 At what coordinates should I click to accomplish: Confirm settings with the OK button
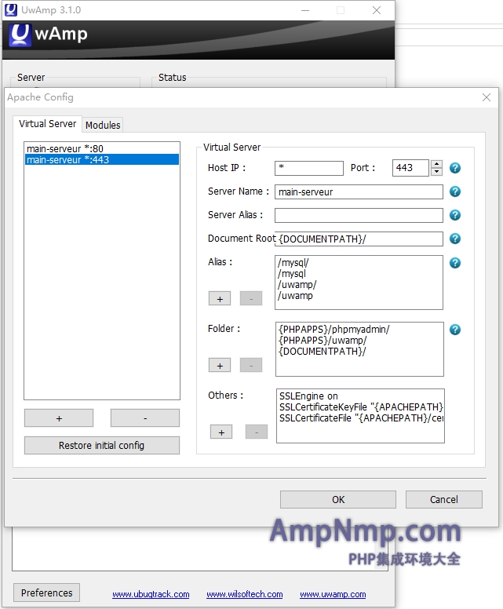[337, 499]
